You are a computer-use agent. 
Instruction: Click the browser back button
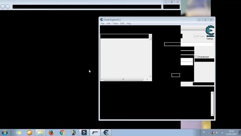3,7
